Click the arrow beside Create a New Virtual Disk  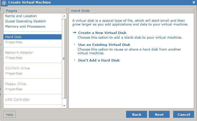click(x=74, y=32)
